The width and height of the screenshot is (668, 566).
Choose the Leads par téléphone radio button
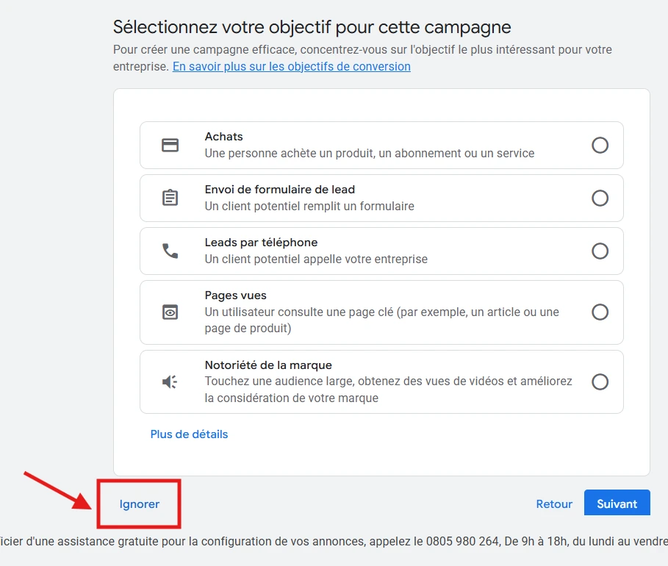(x=600, y=251)
